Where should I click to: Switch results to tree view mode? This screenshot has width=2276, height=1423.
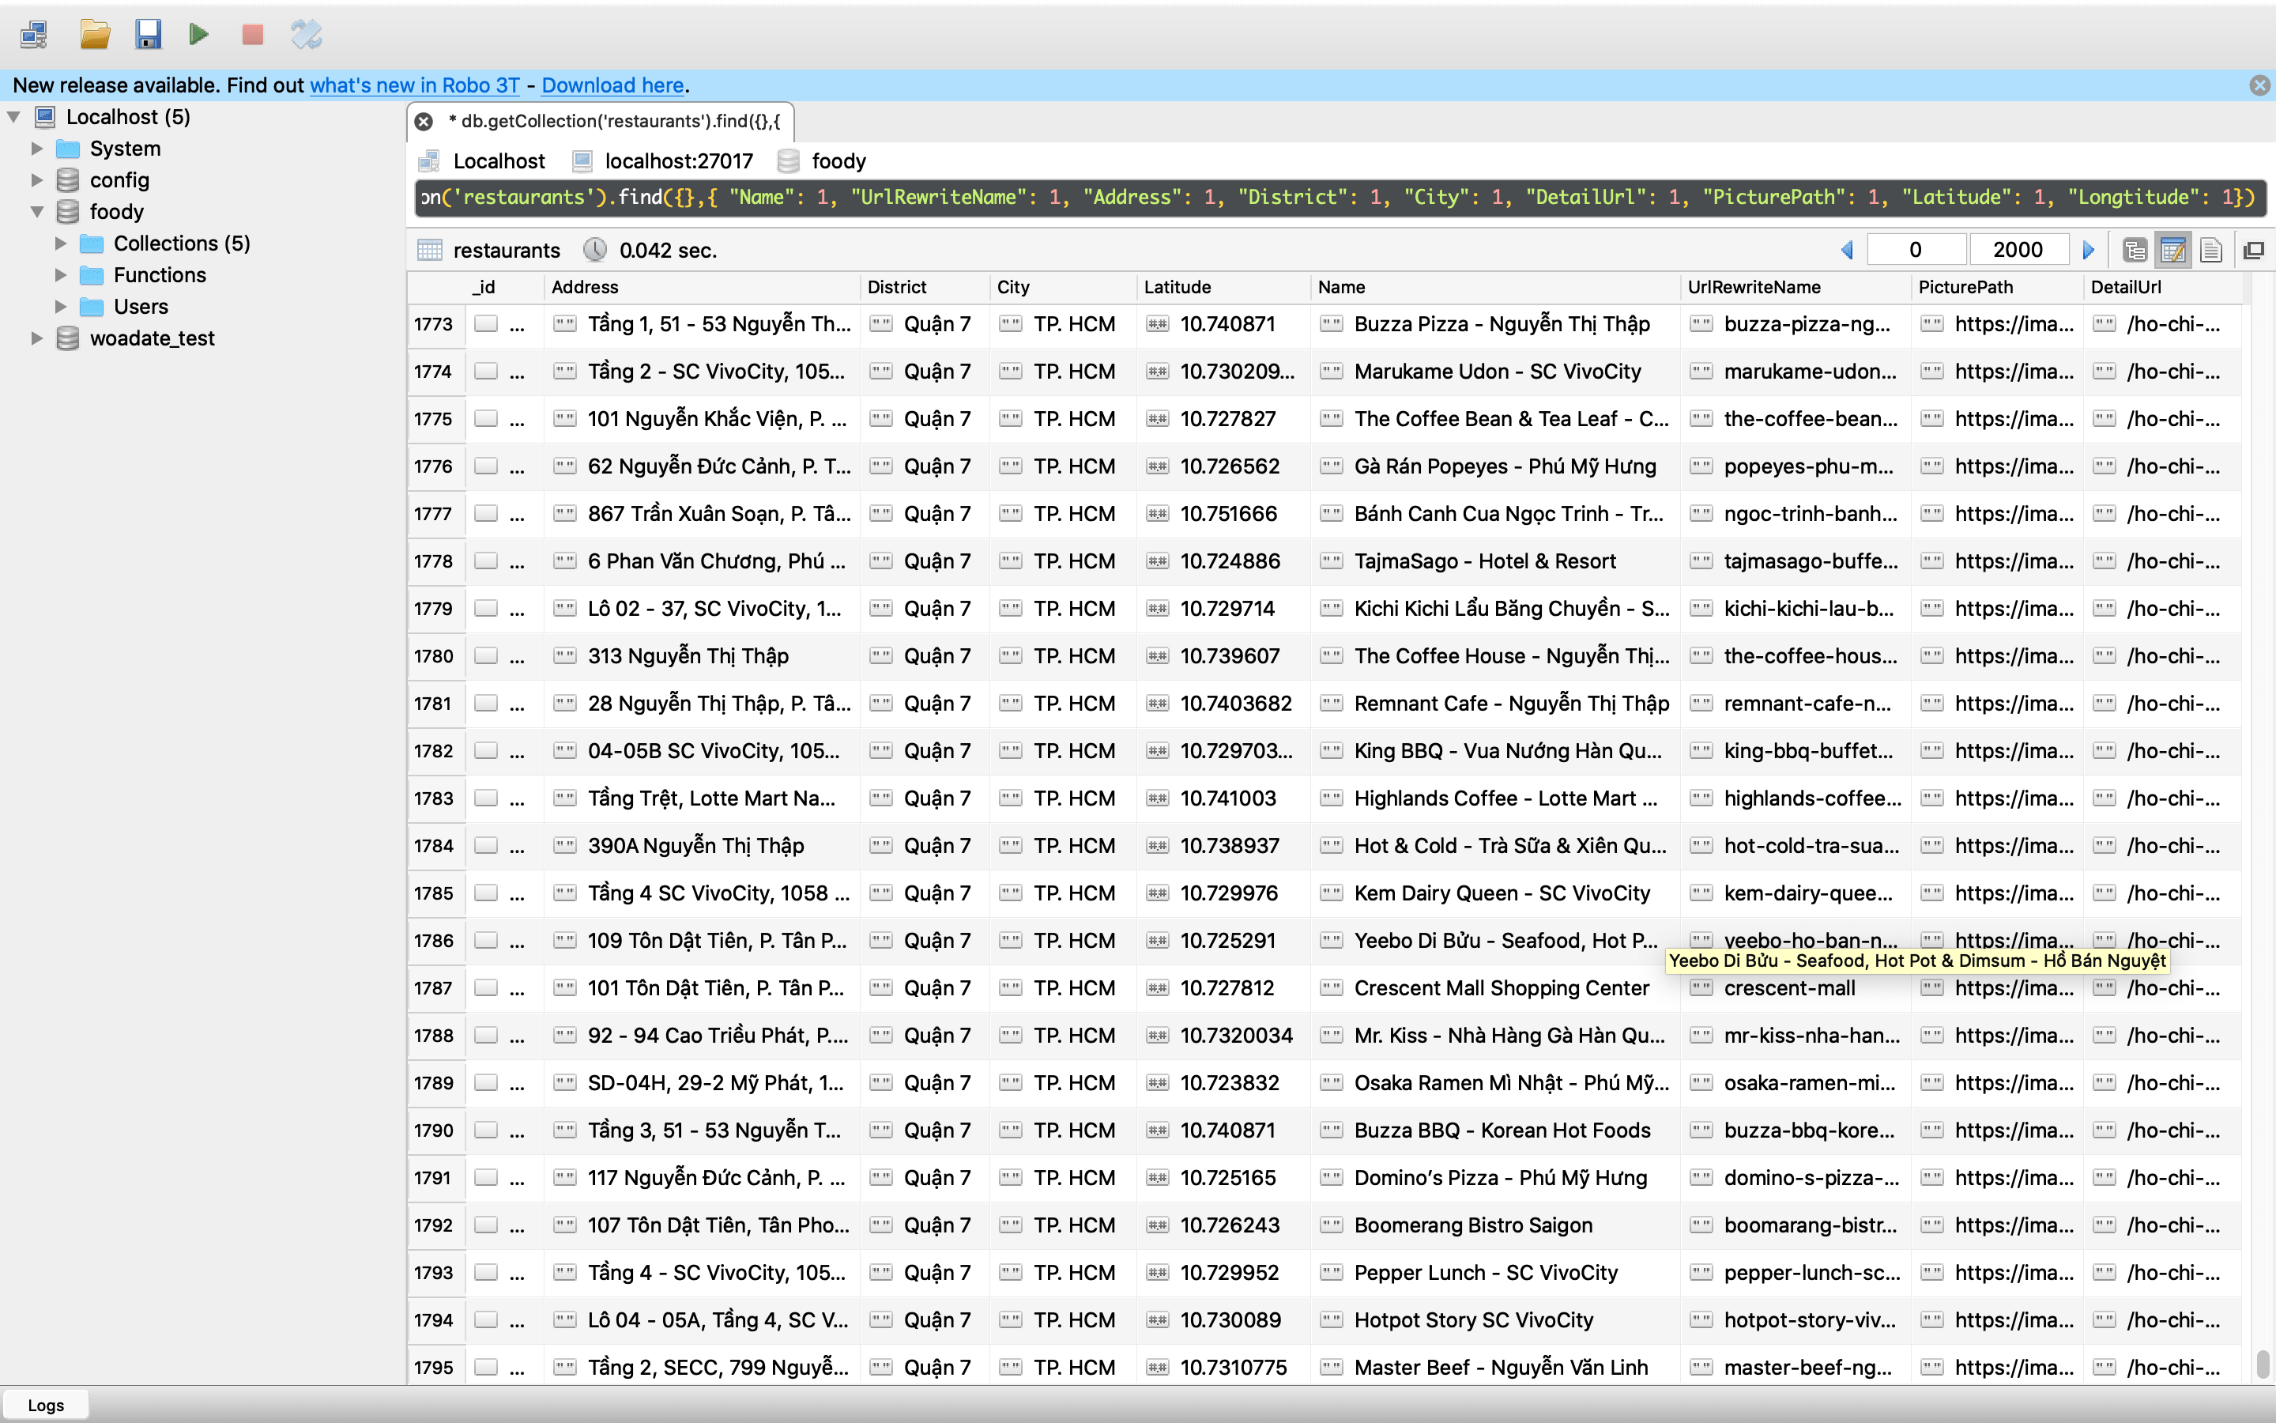point(2135,249)
